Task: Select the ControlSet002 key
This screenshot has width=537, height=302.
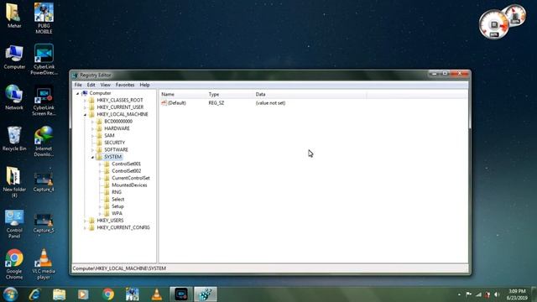Action: point(126,171)
